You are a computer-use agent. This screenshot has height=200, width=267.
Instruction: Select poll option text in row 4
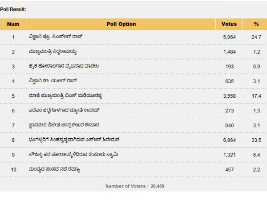click(53, 81)
